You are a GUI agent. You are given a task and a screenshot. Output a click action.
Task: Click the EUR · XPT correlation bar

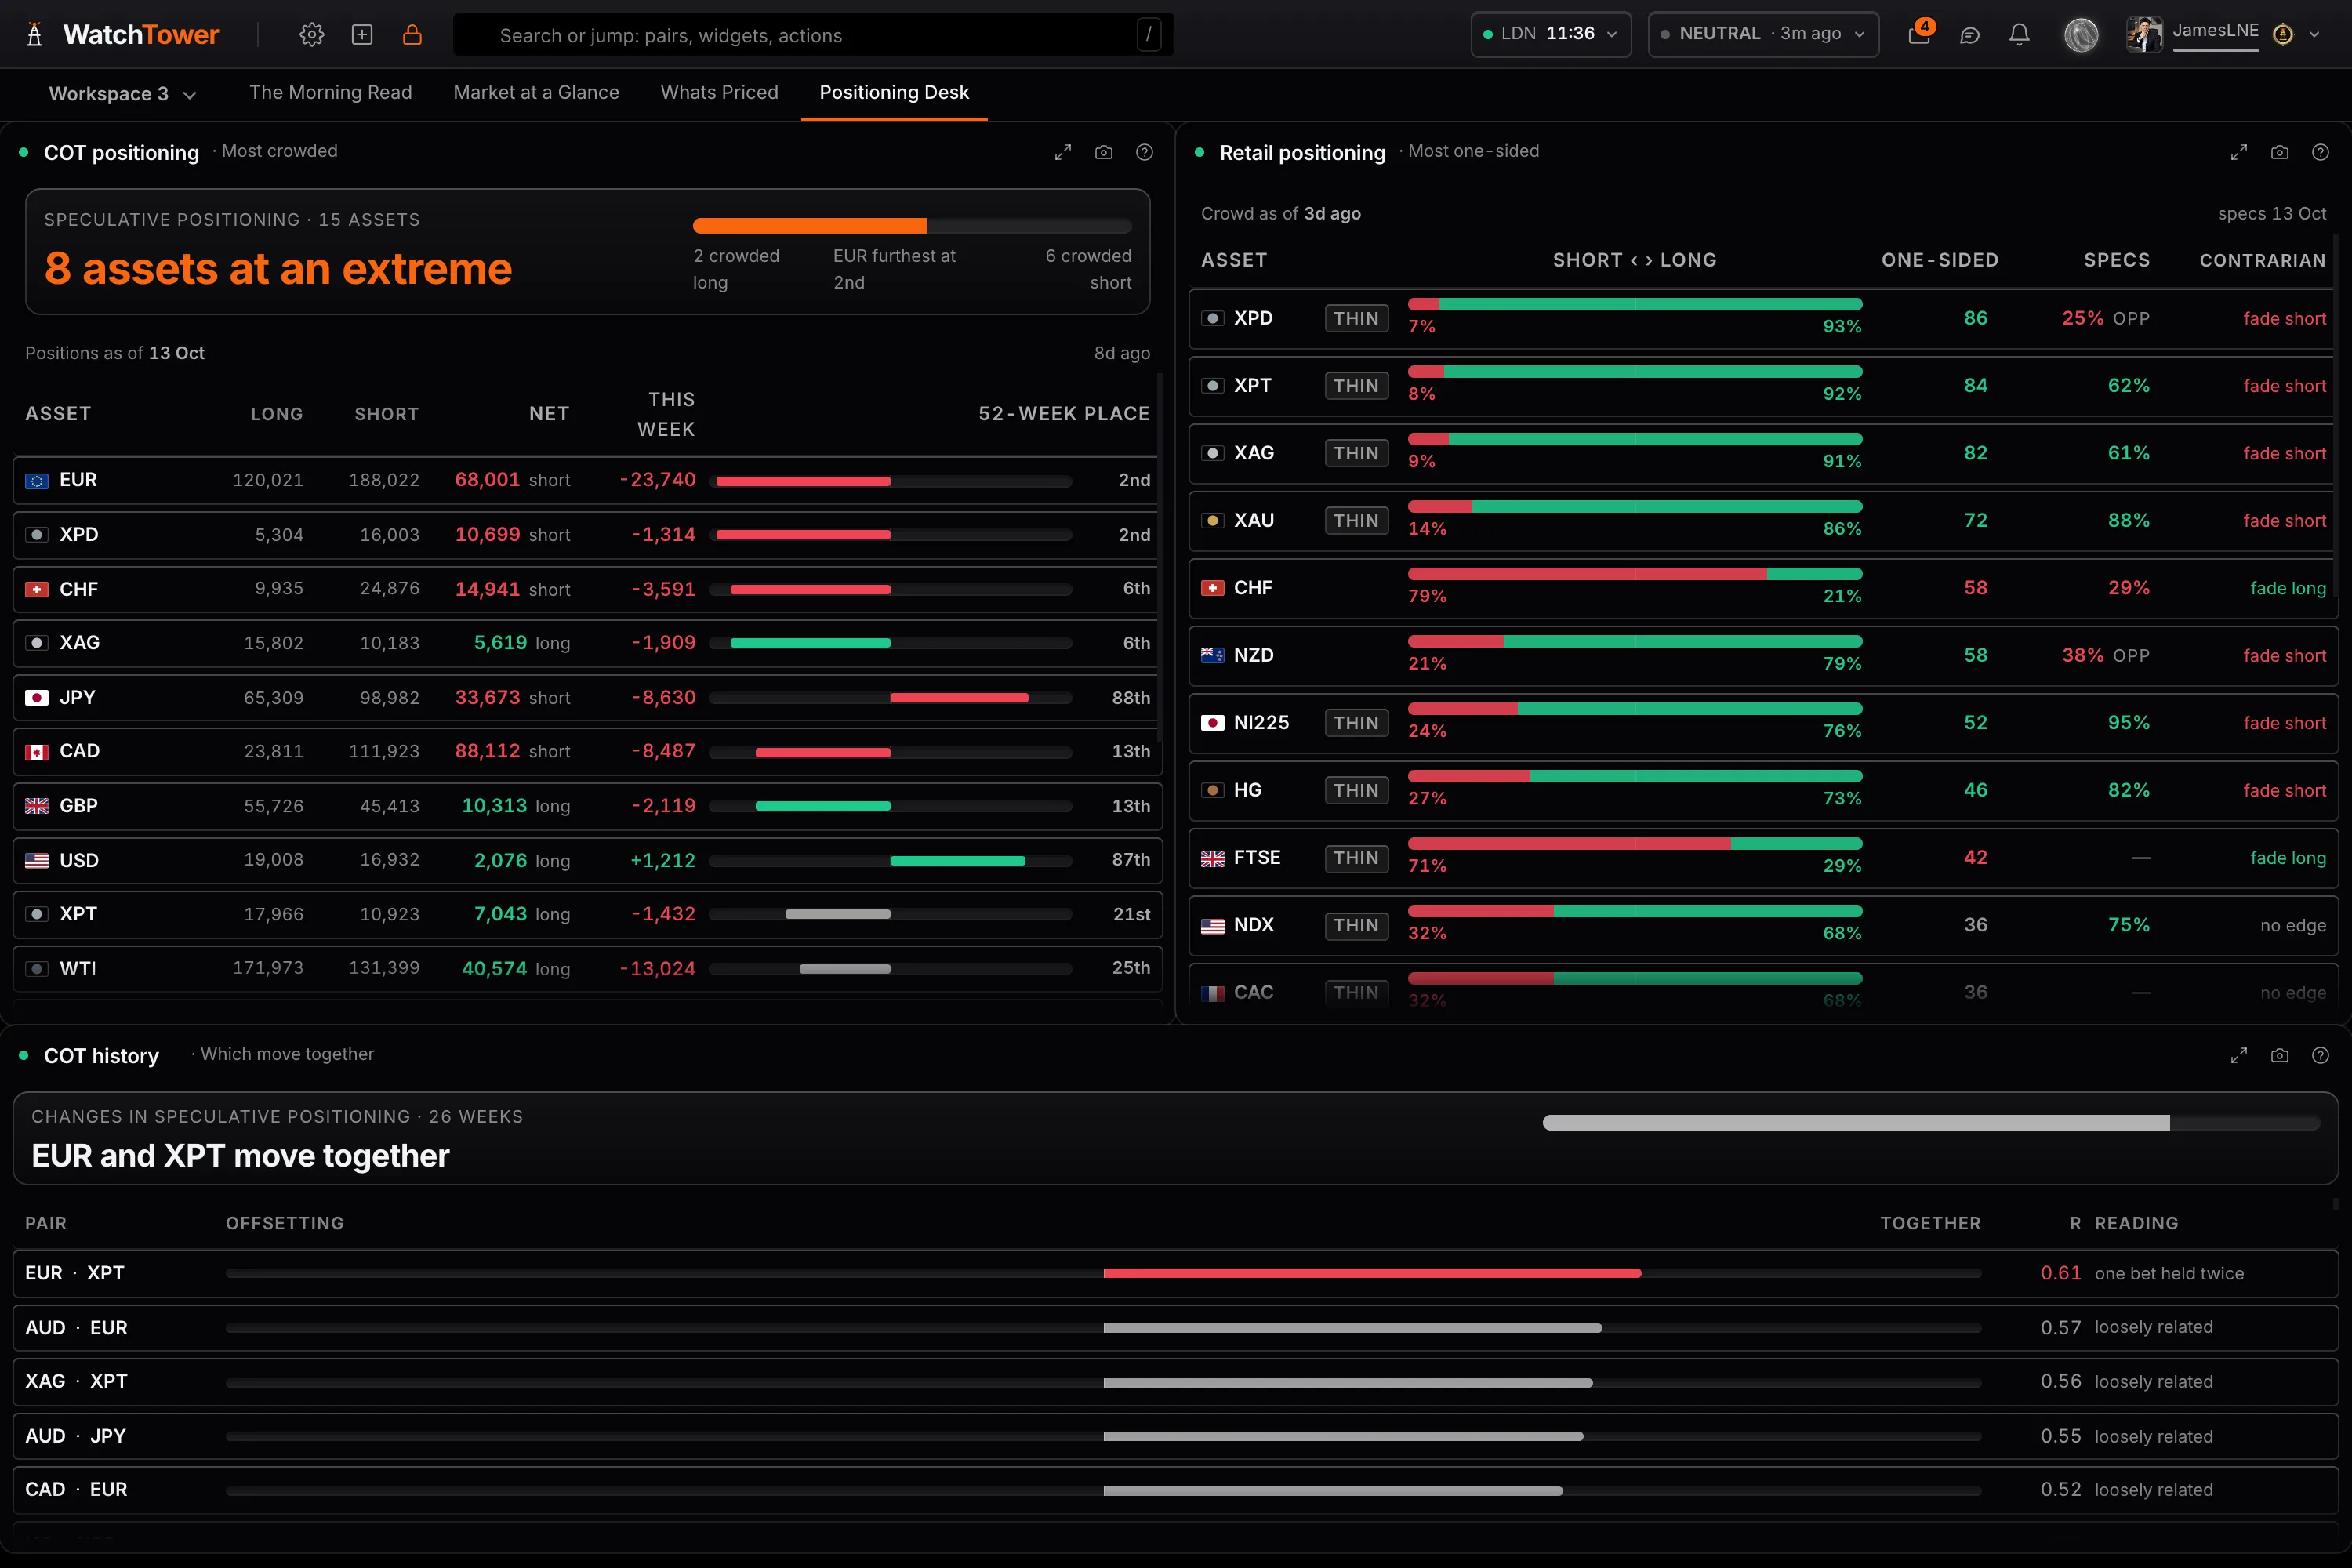tap(1103, 1273)
